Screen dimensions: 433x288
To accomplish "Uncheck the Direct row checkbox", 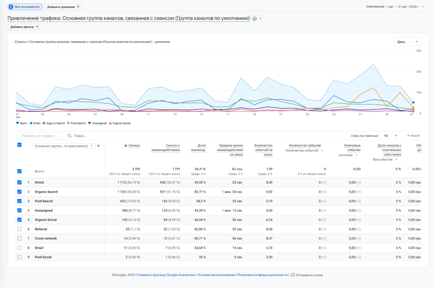I will point(19,182).
